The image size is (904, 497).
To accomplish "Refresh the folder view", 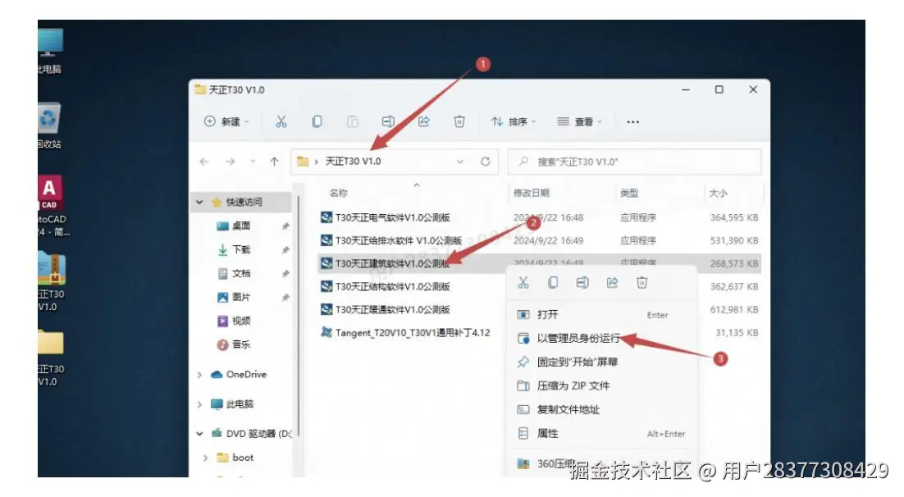I will 486,162.
